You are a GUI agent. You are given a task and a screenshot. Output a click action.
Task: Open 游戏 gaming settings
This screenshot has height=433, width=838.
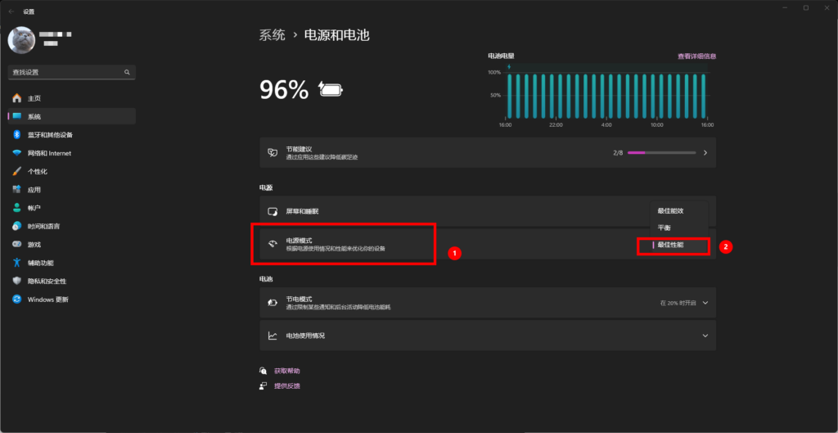[34, 244]
